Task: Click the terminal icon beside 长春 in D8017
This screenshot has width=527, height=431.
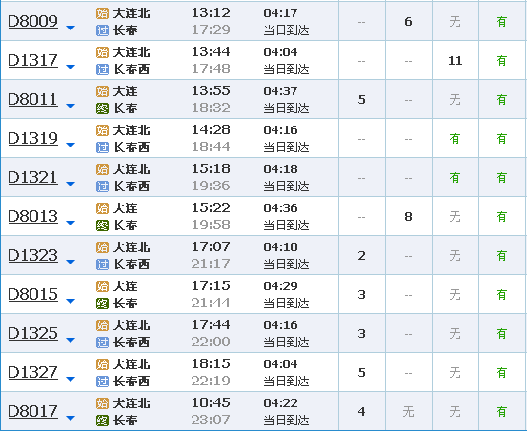Action: [102, 420]
